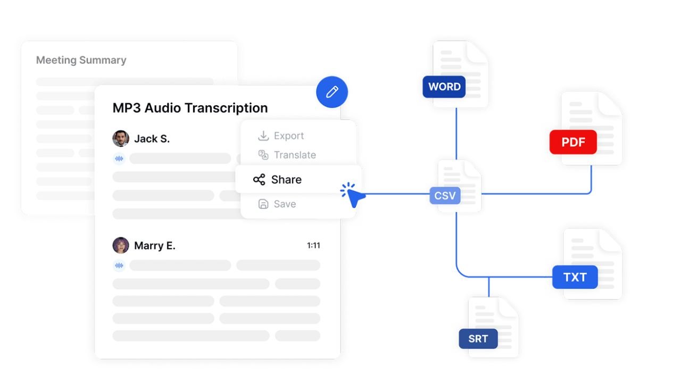Choose Save in the popup menu
Viewport: 681px width, 383px height.
(285, 204)
